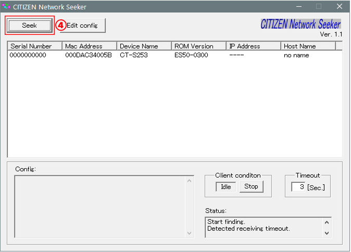Viewport: 351px width, 252px height.
Task: Sort by Serial Number column header
Action: [35, 46]
